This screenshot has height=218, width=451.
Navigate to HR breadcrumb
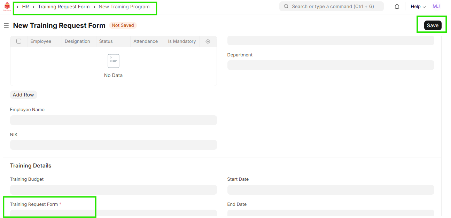[25, 7]
